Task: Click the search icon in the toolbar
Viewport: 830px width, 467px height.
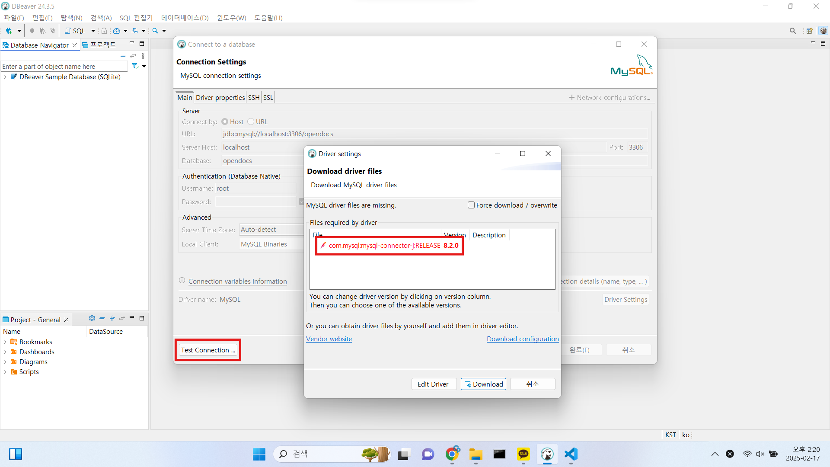Action: pyautogui.click(x=155, y=31)
